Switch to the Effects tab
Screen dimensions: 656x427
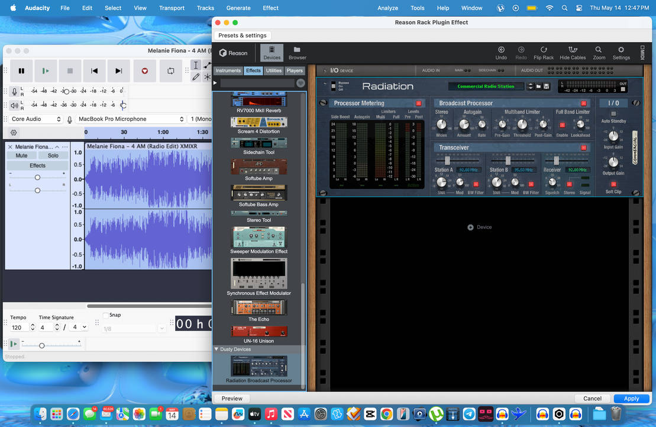(x=253, y=71)
